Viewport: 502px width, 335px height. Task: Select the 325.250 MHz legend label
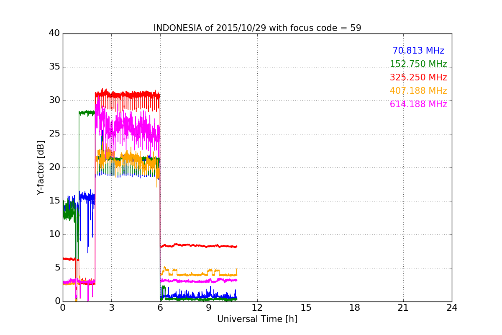click(418, 77)
